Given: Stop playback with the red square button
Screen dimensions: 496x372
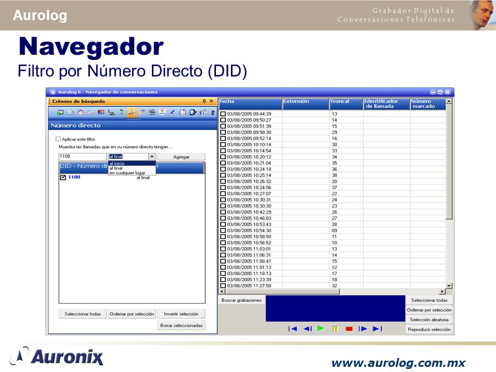Looking at the screenshot, I should [x=349, y=329].
